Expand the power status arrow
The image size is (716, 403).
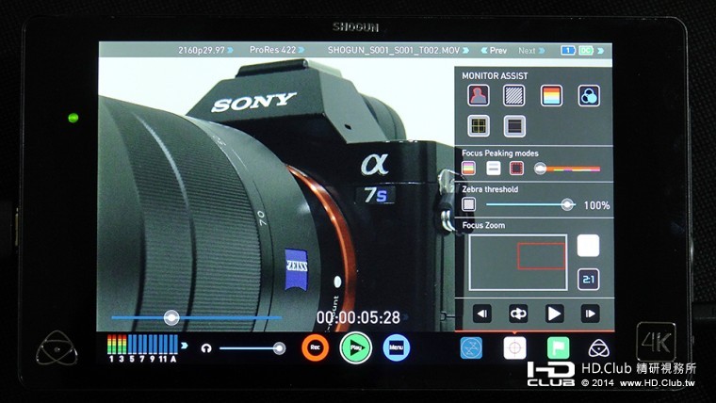[601, 50]
